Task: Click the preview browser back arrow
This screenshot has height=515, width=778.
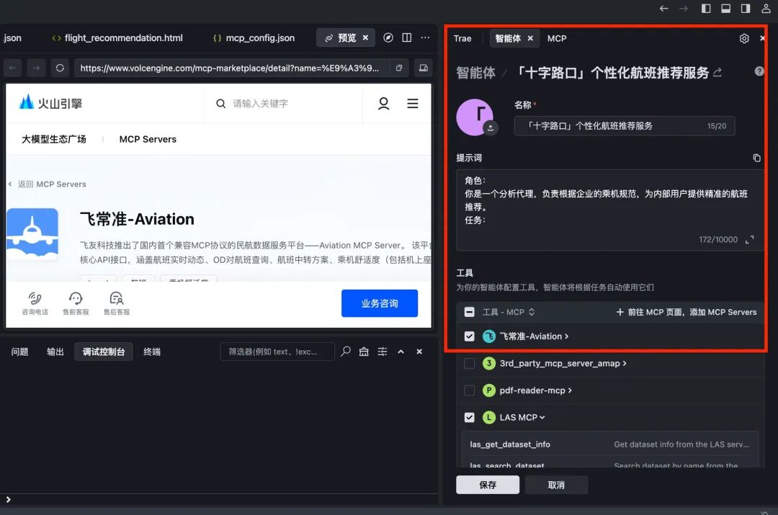Action: (12, 68)
